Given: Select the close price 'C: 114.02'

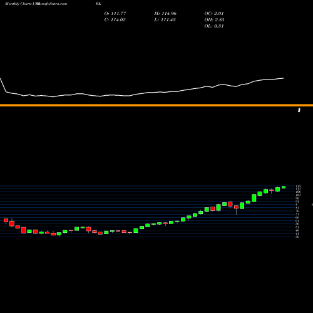Looking at the screenshot, I should pyautogui.click(x=115, y=20).
